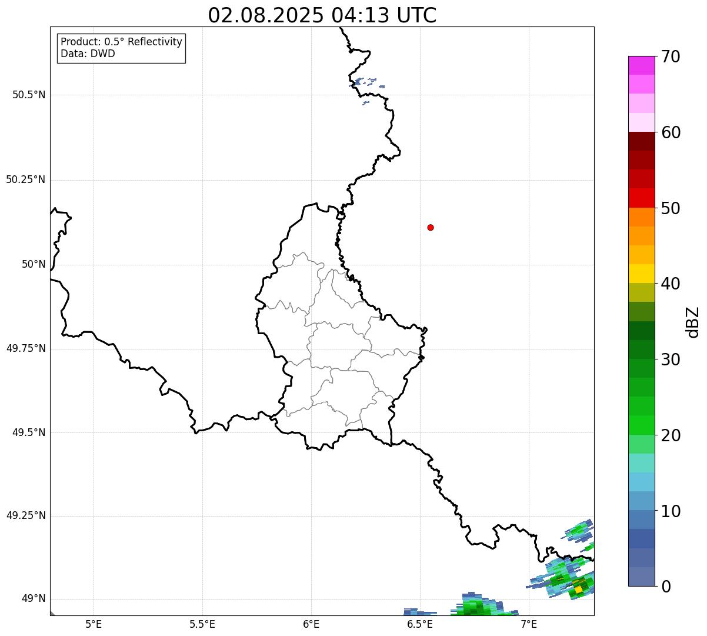Click the 5.5°E longitude label
The width and height of the screenshot is (707, 636).
[x=202, y=624]
